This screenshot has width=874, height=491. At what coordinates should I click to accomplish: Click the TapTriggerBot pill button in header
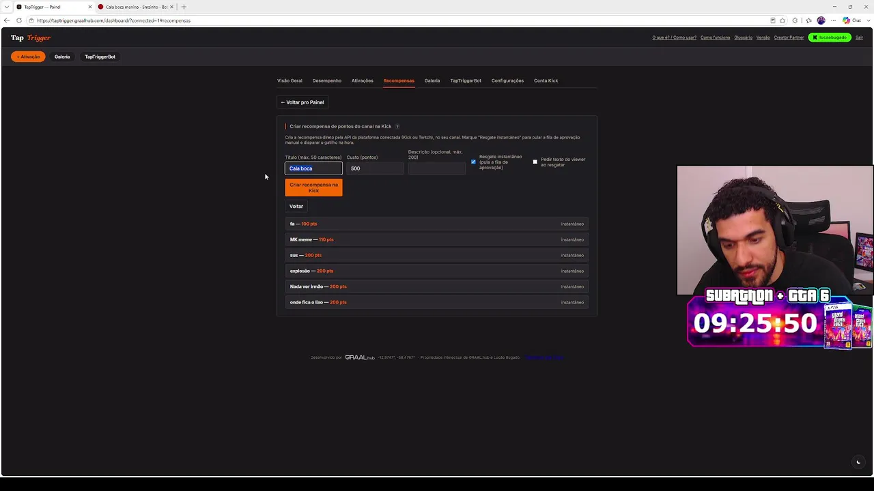[100, 57]
